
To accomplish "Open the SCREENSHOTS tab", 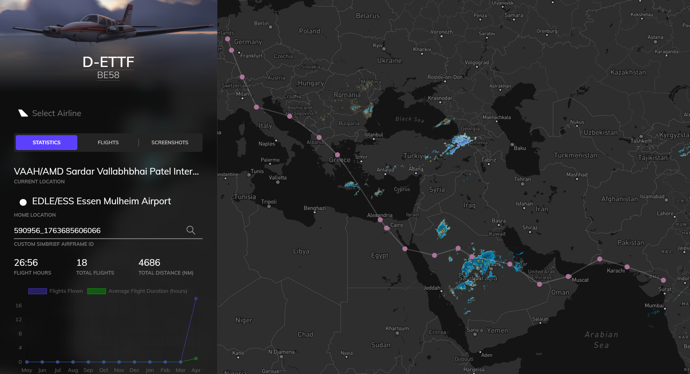I will [170, 142].
